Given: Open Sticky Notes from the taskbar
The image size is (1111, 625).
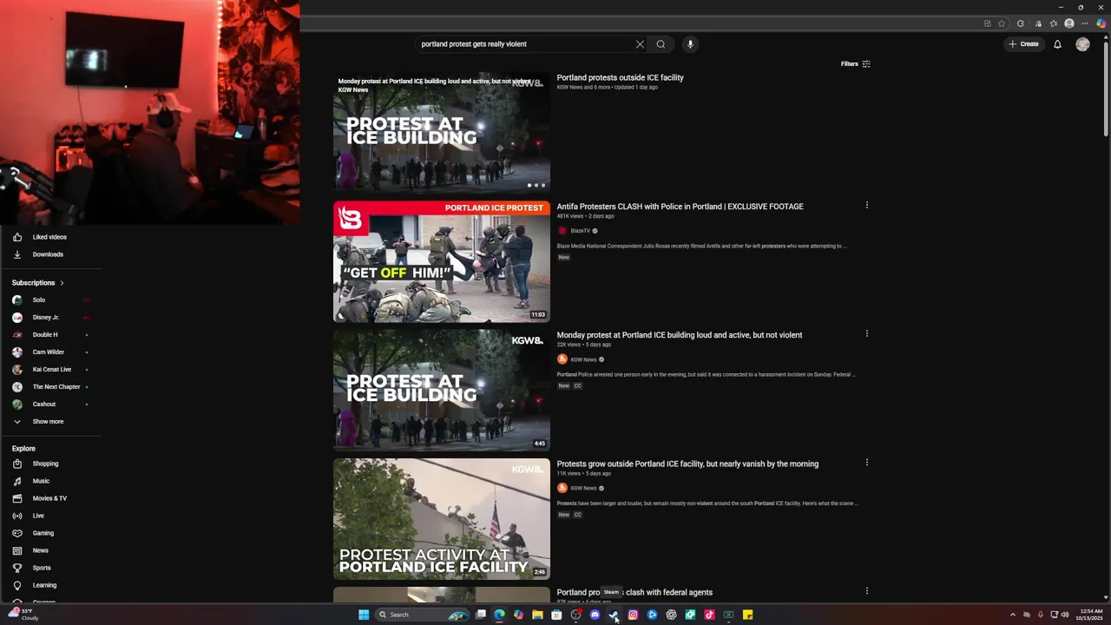Looking at the screenshot, I should pos(747,615).
